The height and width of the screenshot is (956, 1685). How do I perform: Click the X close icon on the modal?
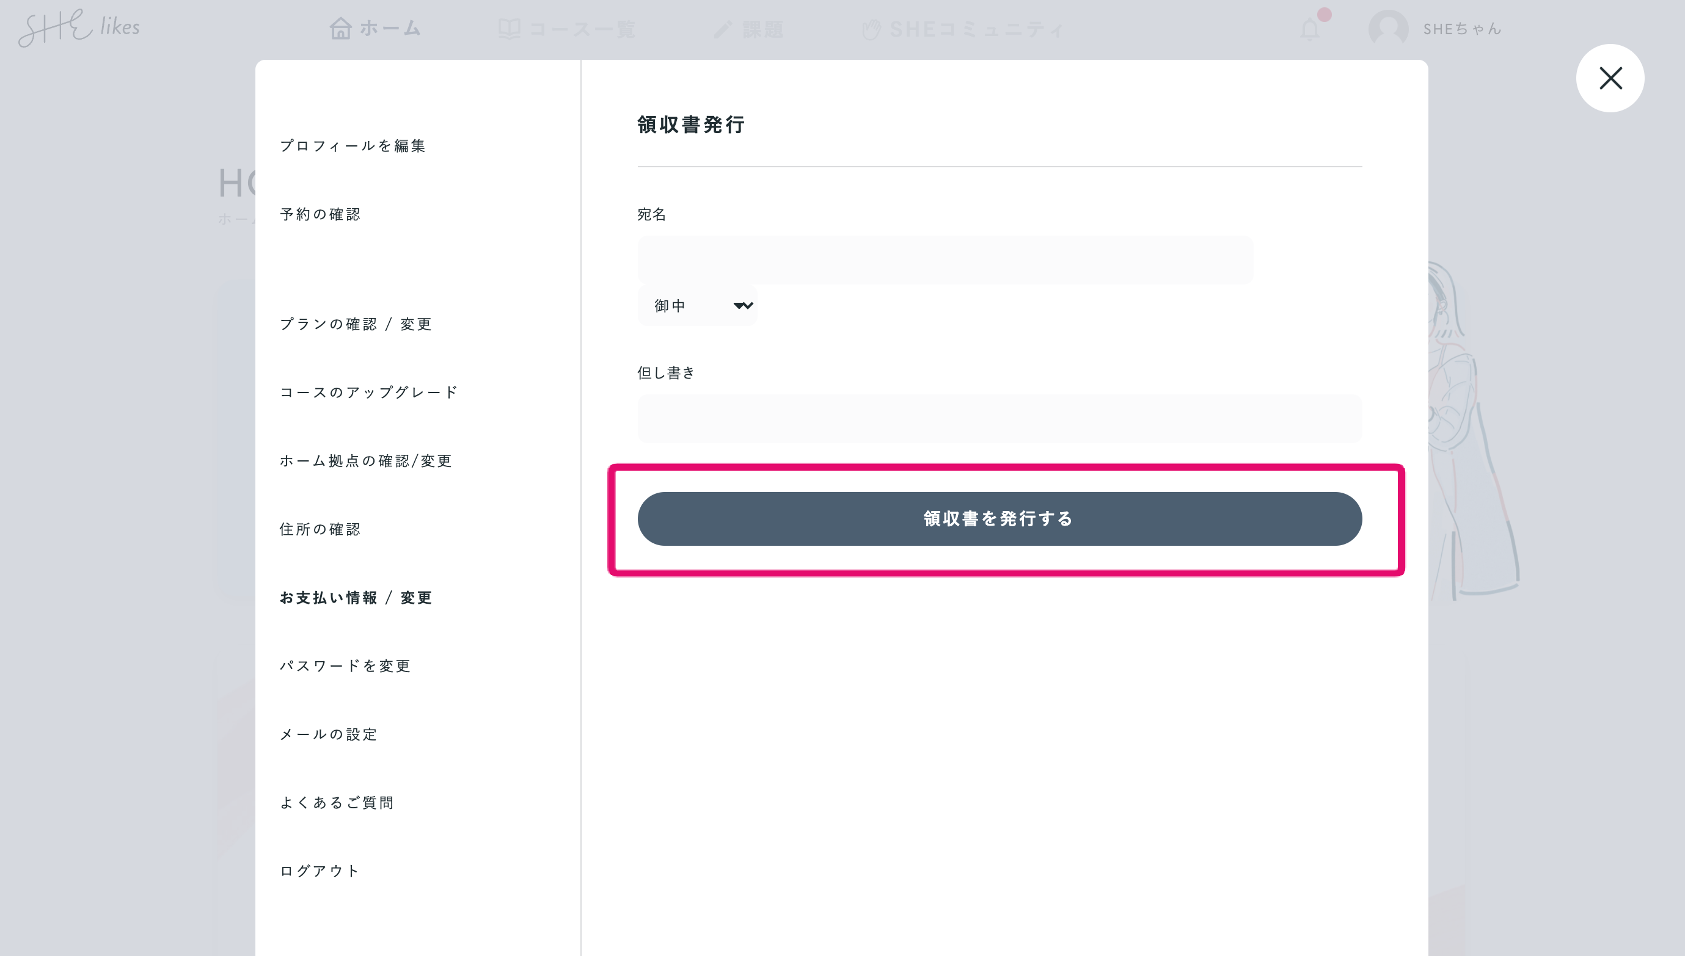point(1609,78)
